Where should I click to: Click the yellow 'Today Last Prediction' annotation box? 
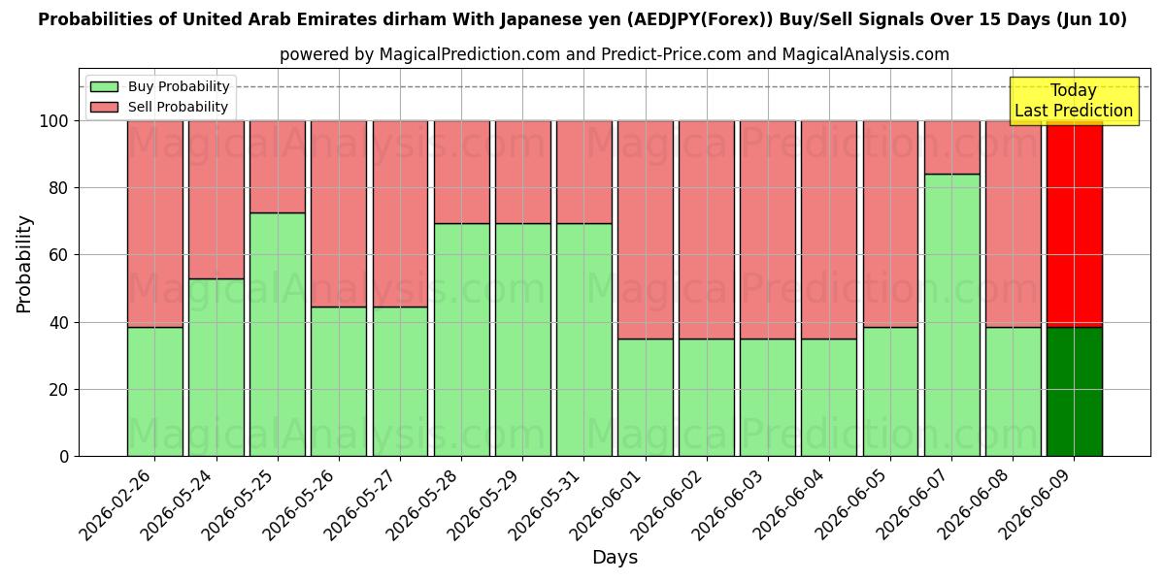pyautogui.click(x=1074, y=101)
